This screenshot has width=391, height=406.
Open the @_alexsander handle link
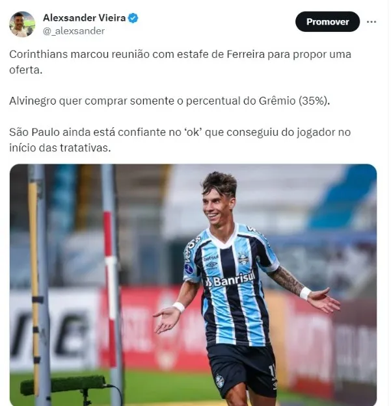74,31
